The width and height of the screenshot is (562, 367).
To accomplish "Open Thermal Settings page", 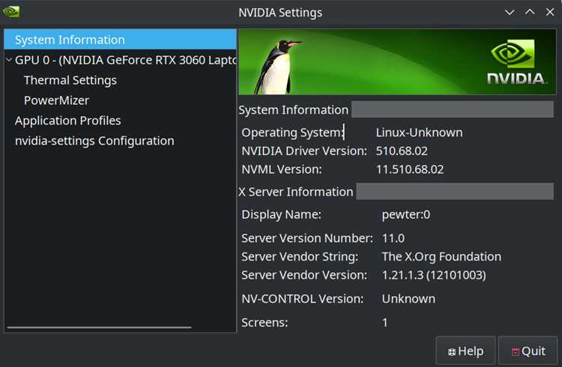I will (x=70, y=80).
